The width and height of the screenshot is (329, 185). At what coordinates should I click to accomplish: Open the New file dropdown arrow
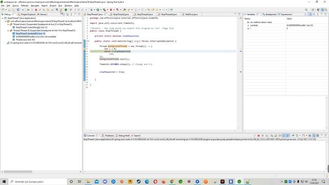pyautogui.click(x=6, y=10)
